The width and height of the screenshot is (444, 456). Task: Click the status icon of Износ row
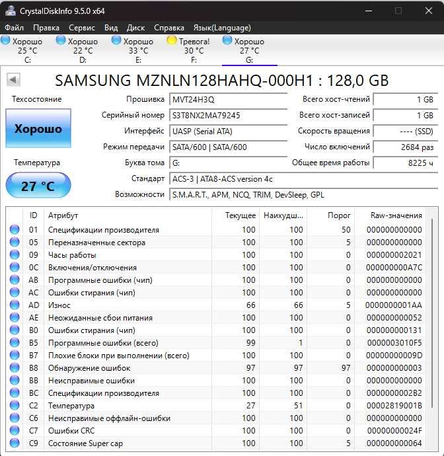tap(15, 305)
